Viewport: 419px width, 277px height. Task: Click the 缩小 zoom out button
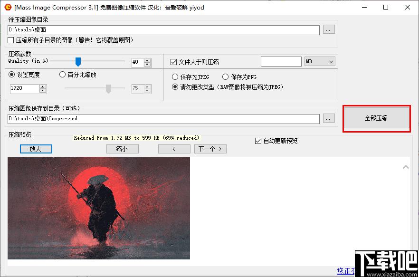tap(123, 149)
